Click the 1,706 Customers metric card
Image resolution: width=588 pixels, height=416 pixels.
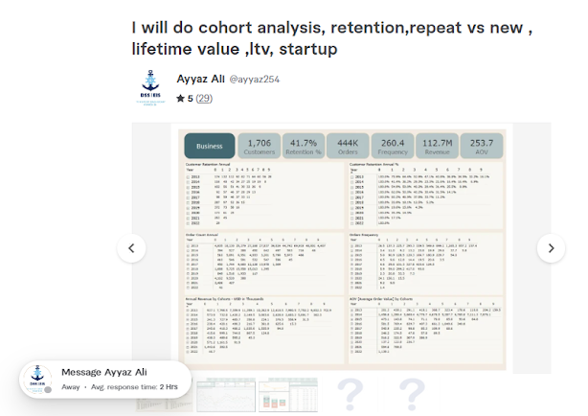pyautogui.click(x=260, y=146)
